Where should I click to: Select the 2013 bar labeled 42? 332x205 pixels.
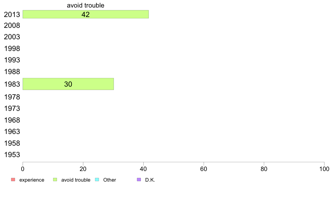pos(86,14)
